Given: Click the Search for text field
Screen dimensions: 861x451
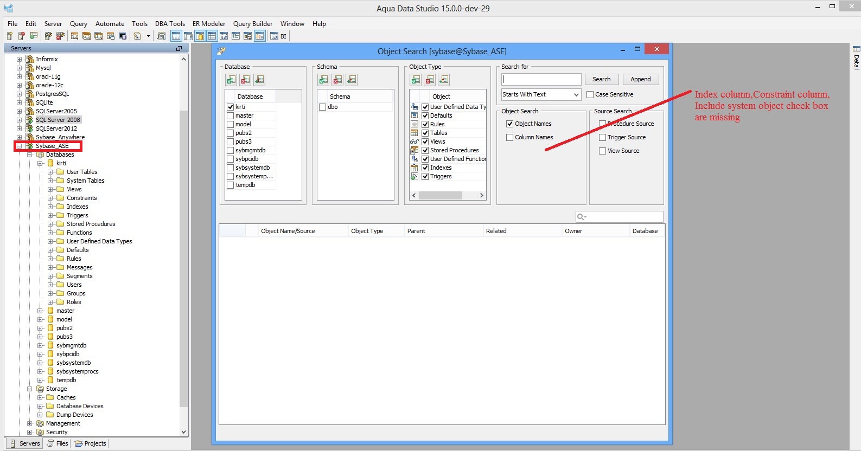Looking at the screenshot, I should [541, 79].
